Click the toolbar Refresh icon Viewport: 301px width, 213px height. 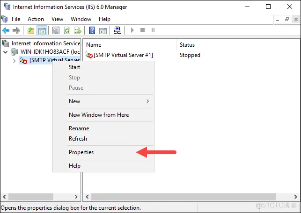click(x=67, y=30)
